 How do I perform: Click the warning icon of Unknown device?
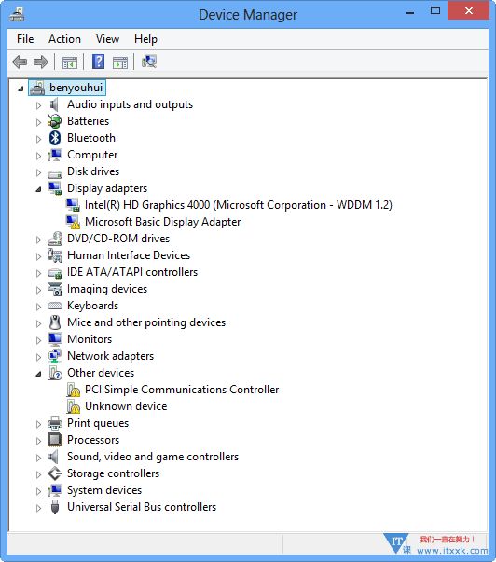(73, 406)
